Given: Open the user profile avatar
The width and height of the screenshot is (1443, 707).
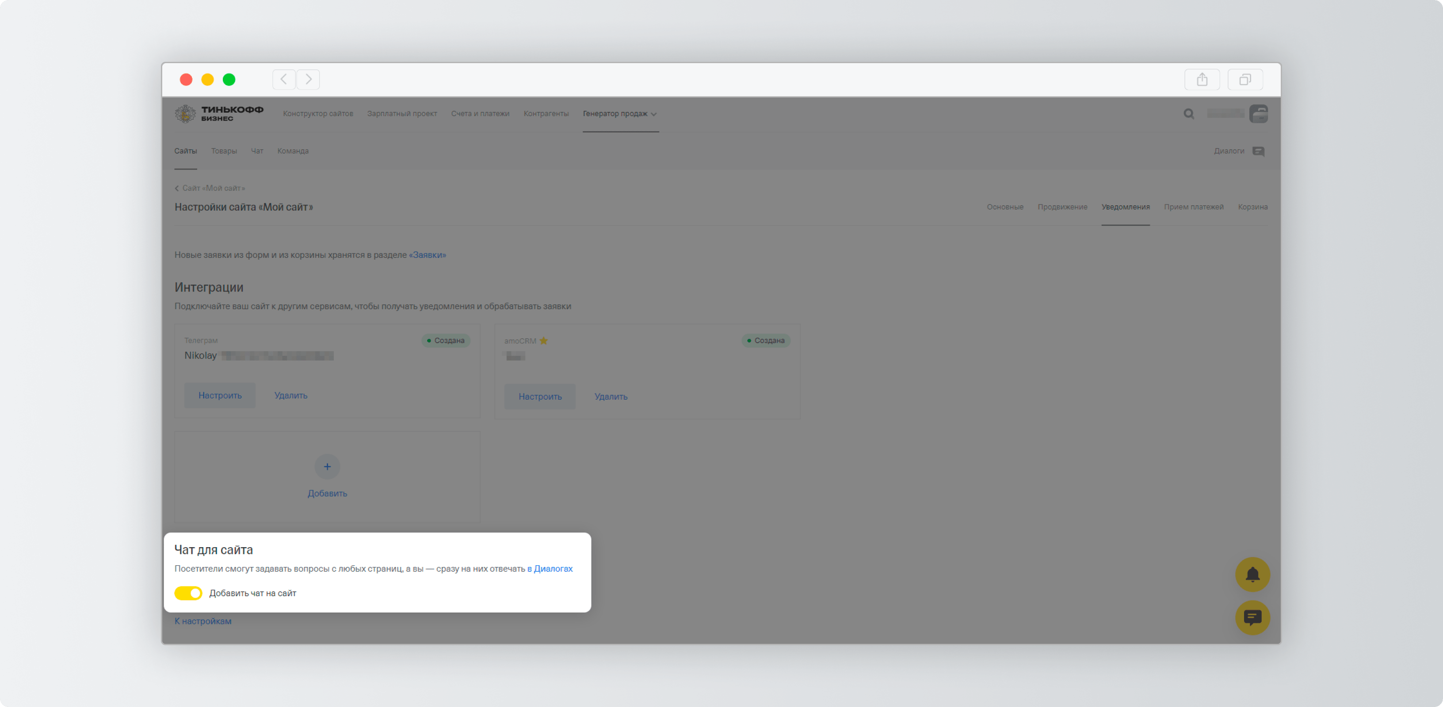Looking at the screenshot, I should tap(1259, 113).
